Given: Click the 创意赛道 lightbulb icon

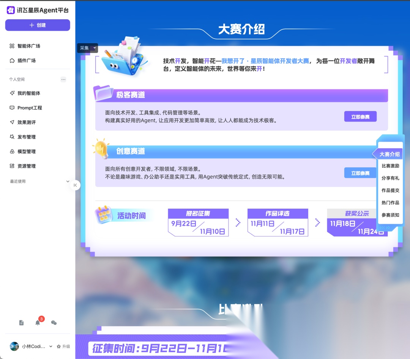Looking at the screenshot, I should tap(101, 149).
